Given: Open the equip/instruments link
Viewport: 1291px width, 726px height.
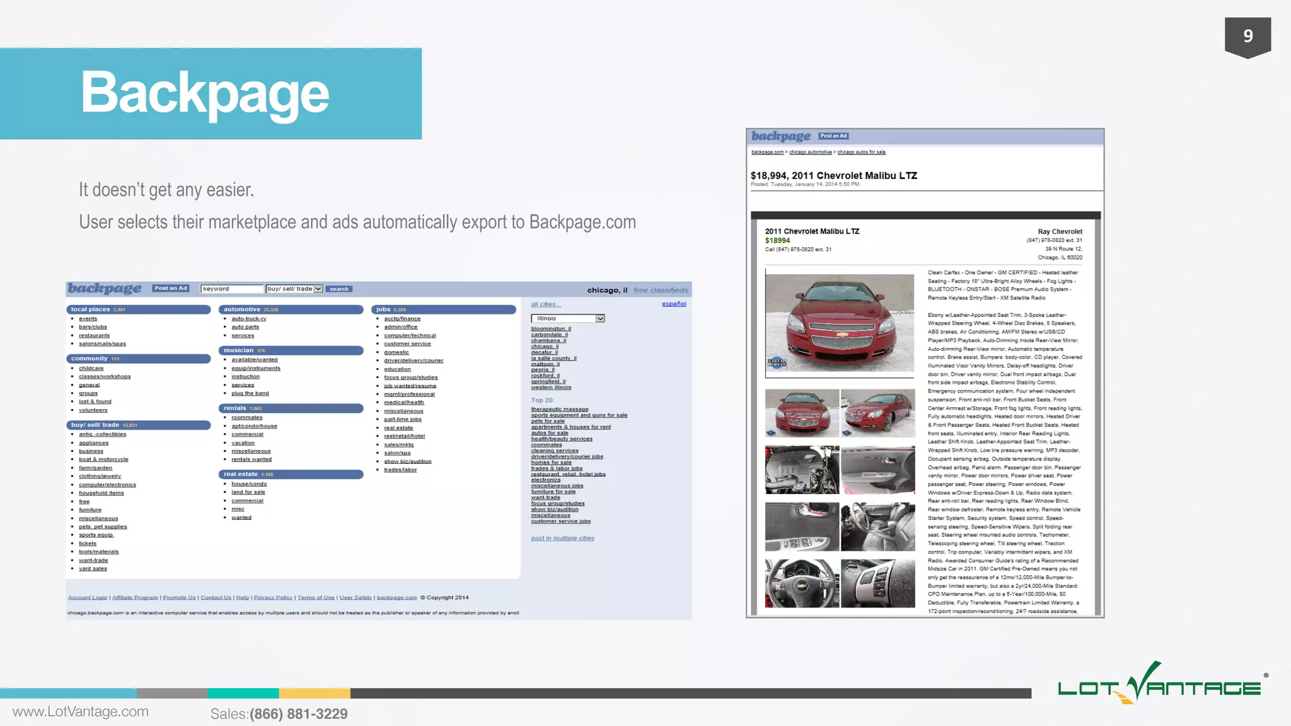Looking at the screenshot, I should (x=256, y=369).
